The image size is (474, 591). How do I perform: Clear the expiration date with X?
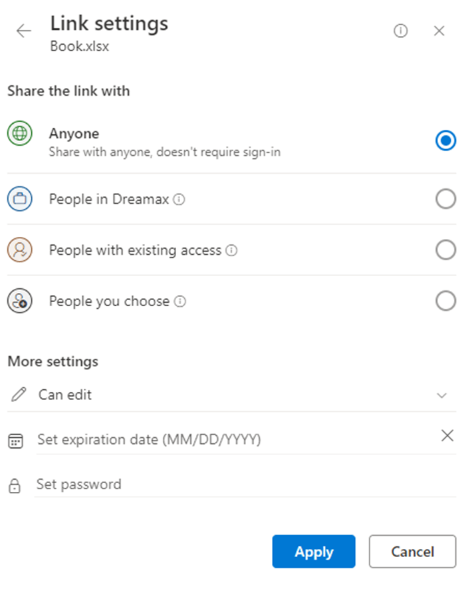pos(447,436)
